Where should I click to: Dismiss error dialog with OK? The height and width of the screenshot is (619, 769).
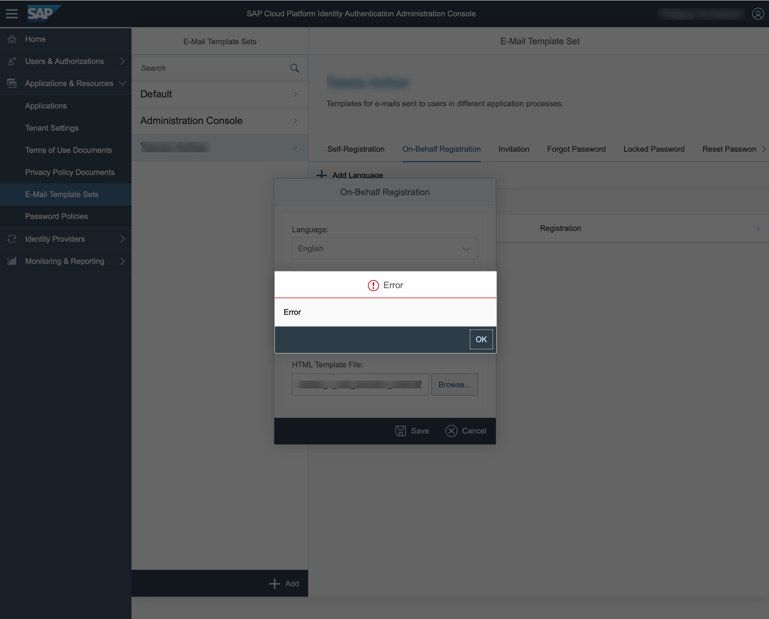pos(481,340)
